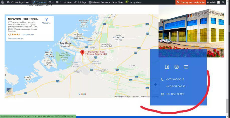Open the Customise theme link
230x118 pixels.
[39, 2]
